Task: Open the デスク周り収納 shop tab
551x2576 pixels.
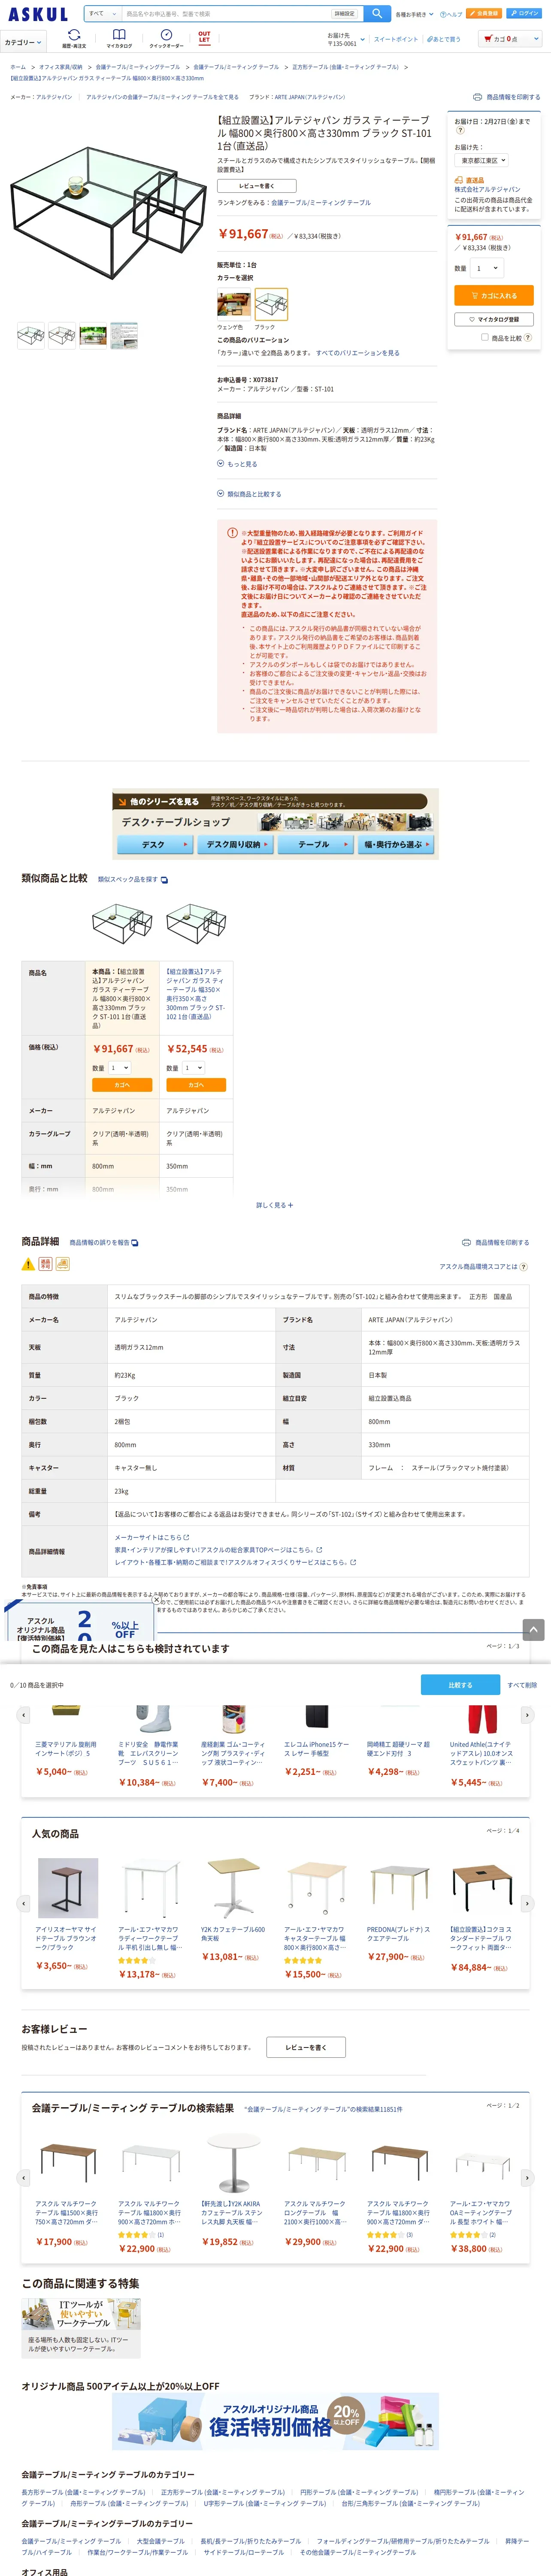Action: coord(235,845)
